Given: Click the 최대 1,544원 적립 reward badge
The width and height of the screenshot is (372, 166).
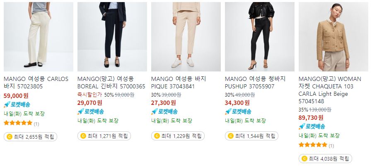Looking at the screenshot, I should [x=252, y=136].
